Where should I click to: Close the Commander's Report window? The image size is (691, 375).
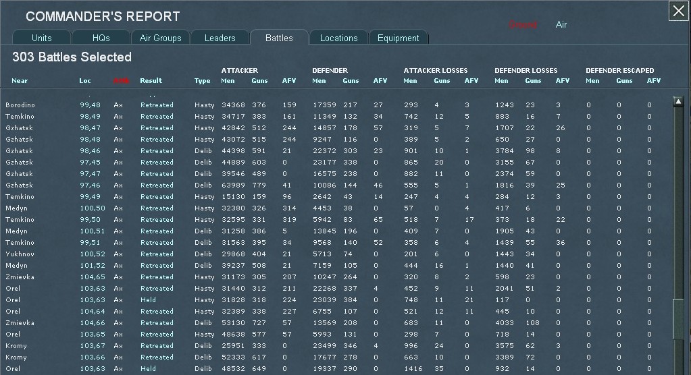click(x=678, y=11)
